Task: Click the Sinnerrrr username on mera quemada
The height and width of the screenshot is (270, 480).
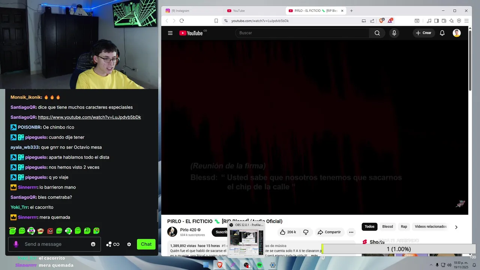Action: point(28,217)
